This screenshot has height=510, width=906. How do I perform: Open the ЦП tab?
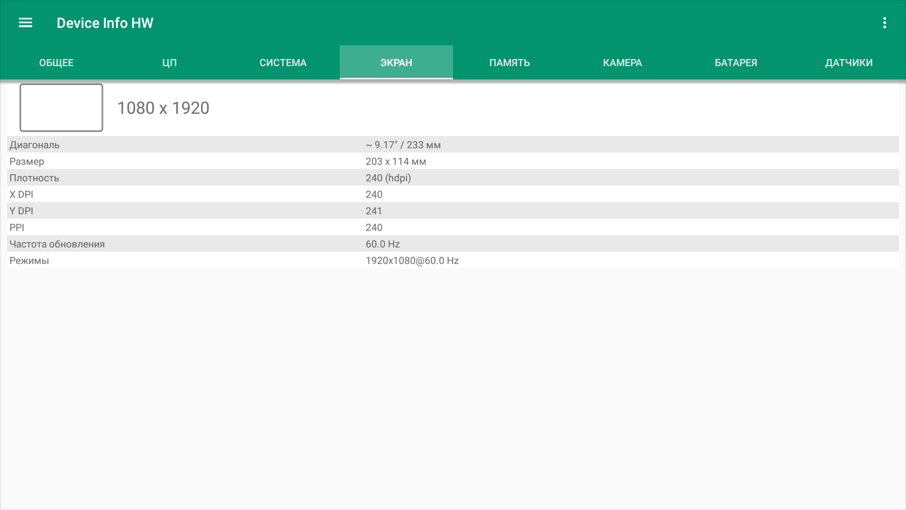pyautogui.click(x=169, y=63)
